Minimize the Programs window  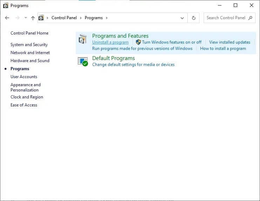pyautogui.click(x=220, y=5)
